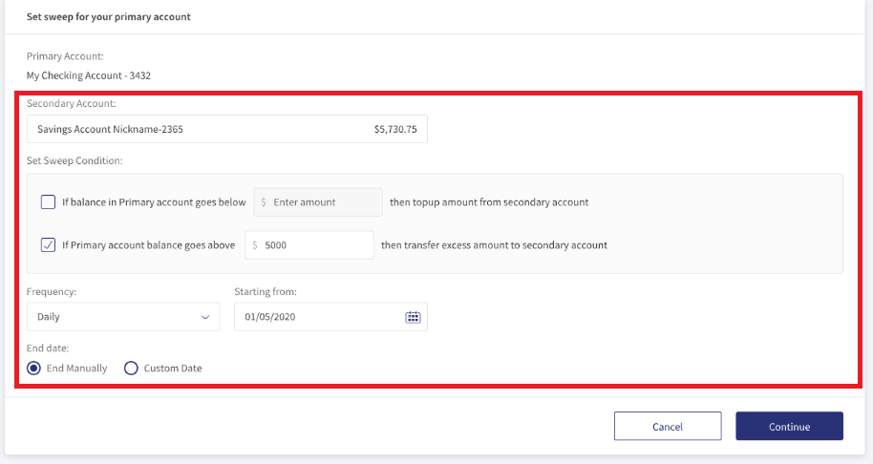Viewport: 873px width, 464px height.
Task: Click the 5000 amount input field
Action: 309,244
